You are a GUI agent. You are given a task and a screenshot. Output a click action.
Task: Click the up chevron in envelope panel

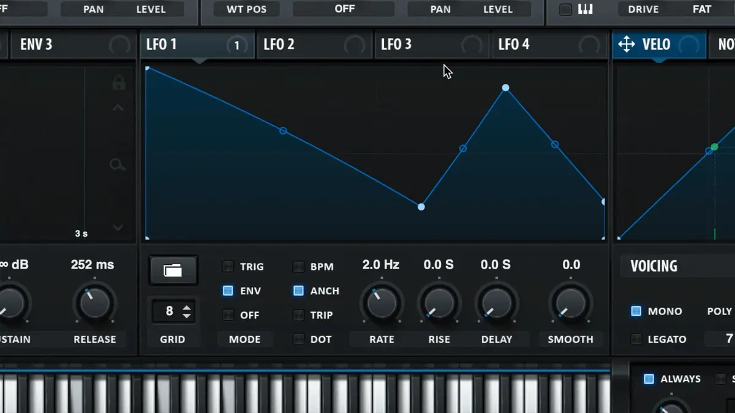coord(118,109)
